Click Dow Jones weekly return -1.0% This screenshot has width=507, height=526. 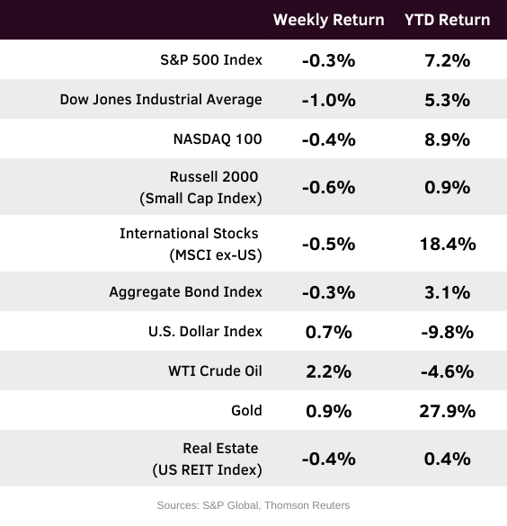point(329,101)
